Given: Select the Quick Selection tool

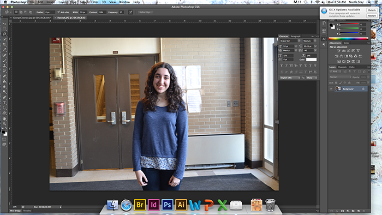Looking at the screenshot, I should tap(4, 39).
